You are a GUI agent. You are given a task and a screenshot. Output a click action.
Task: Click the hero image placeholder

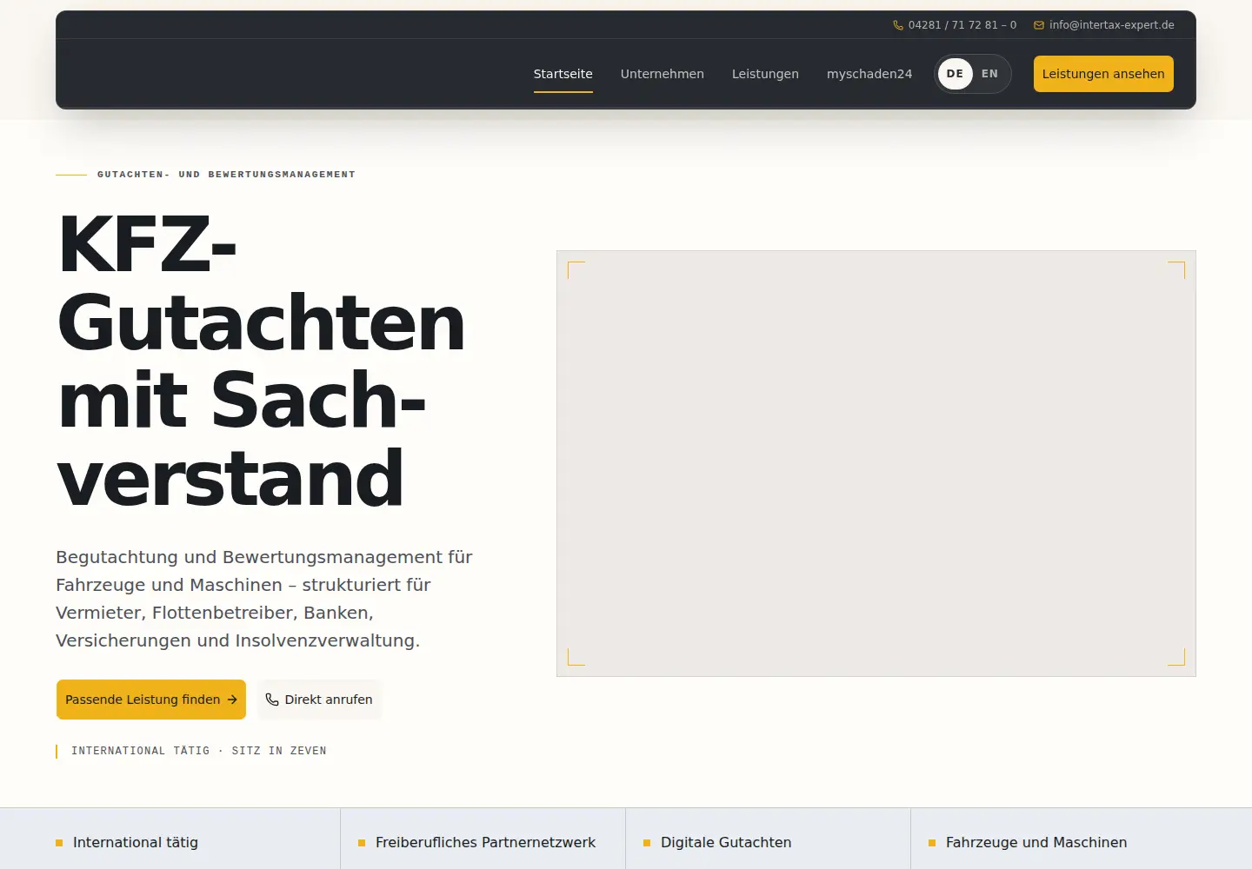click(x=876, y=463)
